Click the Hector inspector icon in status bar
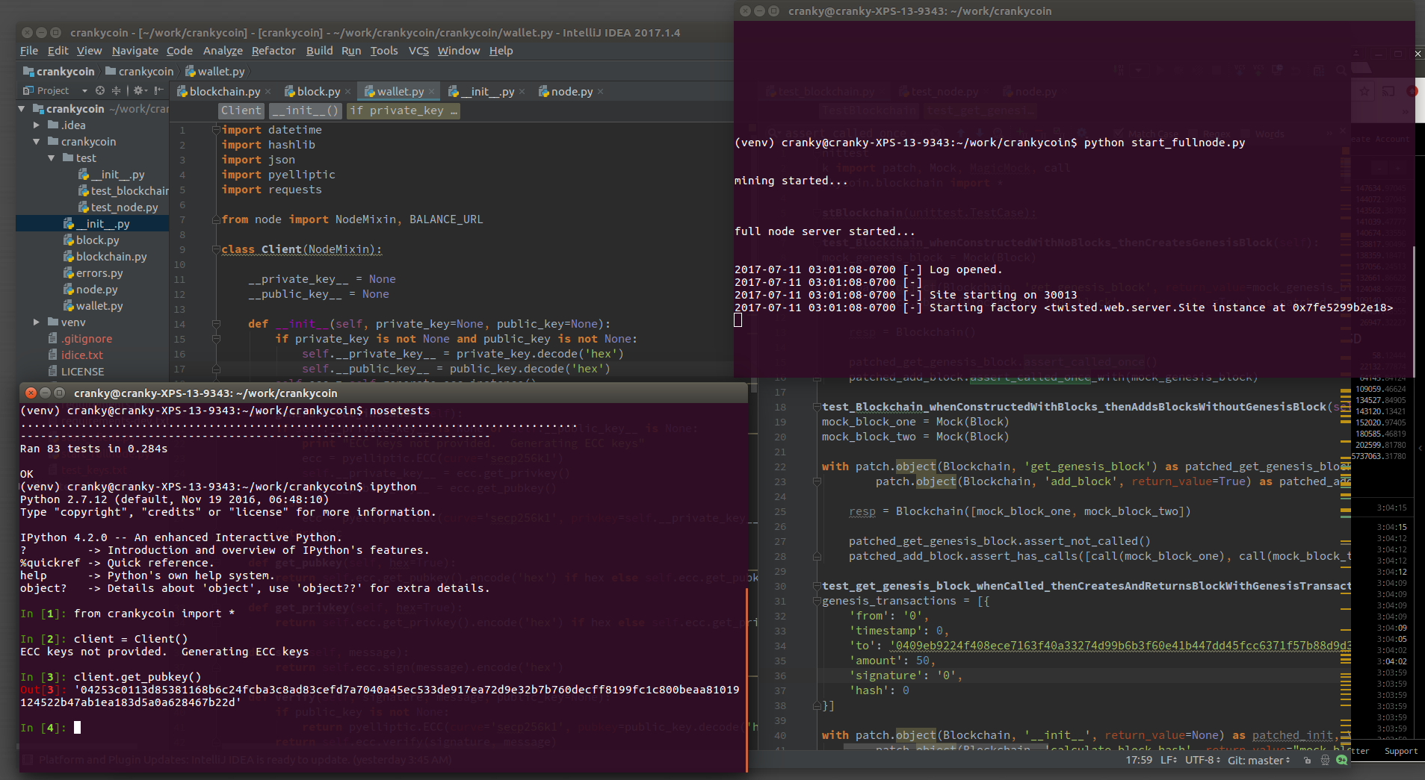1425x780 pixels. click(1325, 760)
